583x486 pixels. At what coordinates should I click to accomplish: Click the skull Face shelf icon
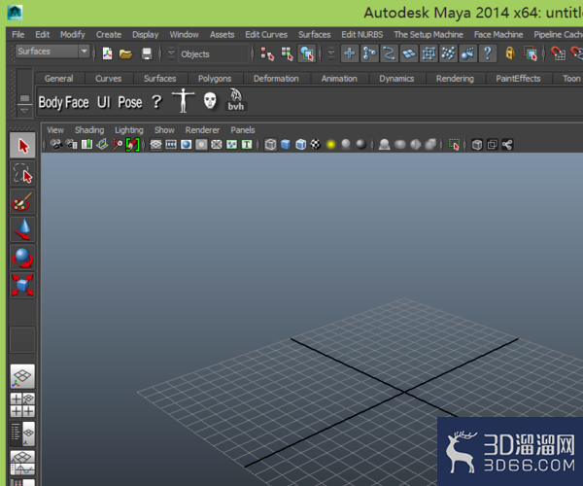210,101
